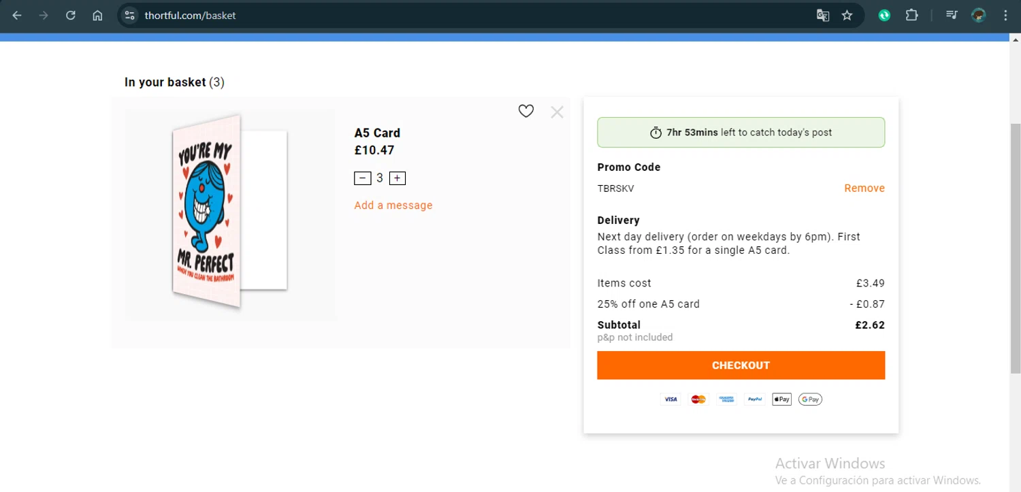The width and height of the screenshot is (1021, 492).
Task: Click the Add a message link
Action: (393, 206)
